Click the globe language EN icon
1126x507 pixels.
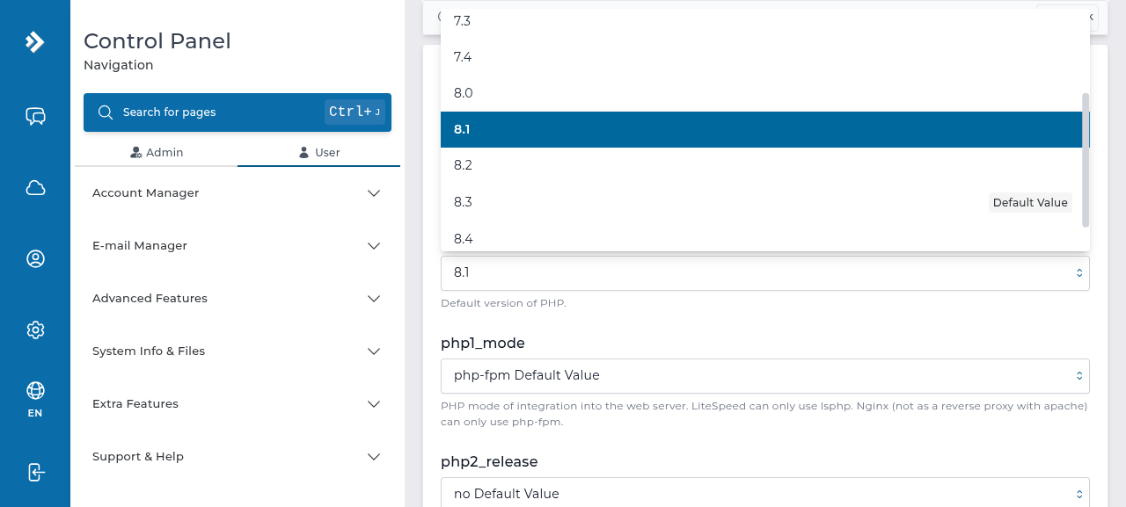[x=35, y=399]
